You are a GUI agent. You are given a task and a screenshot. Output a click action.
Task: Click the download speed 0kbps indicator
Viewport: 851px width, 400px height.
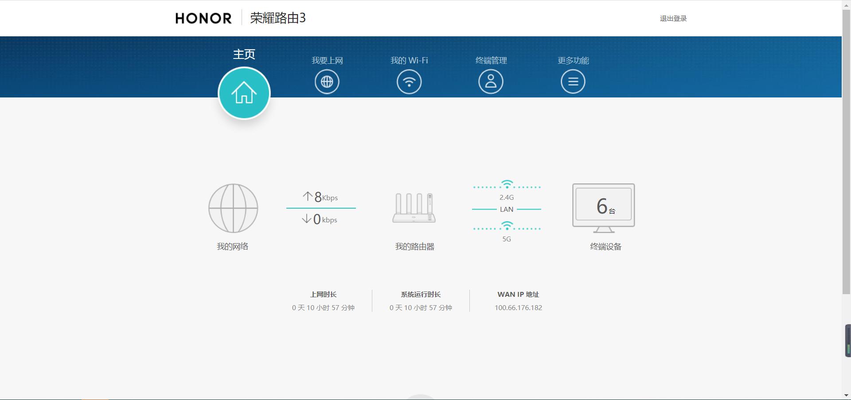(x=320, y=219)
